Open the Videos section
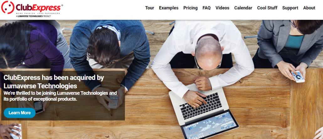This screenshot has width=323, height=139. [x=222, y=8]
